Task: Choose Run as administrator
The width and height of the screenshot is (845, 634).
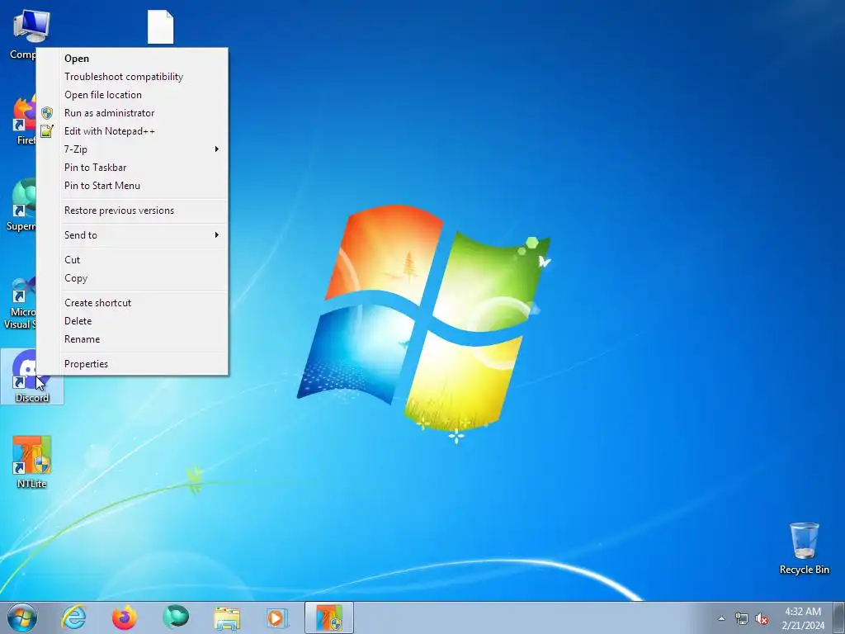Action: [132, 112]
